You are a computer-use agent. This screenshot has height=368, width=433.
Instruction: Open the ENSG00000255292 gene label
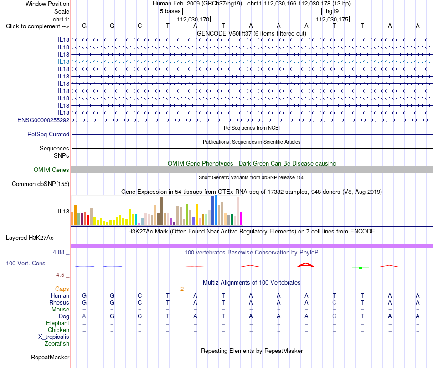(43, 120)
